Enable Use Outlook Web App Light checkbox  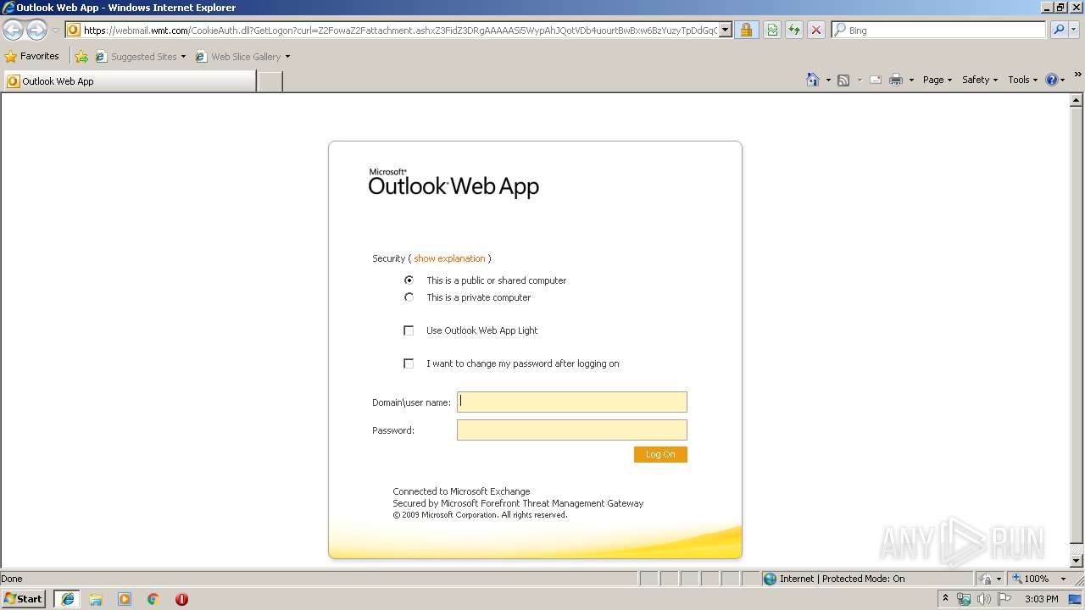pos(409,330)
